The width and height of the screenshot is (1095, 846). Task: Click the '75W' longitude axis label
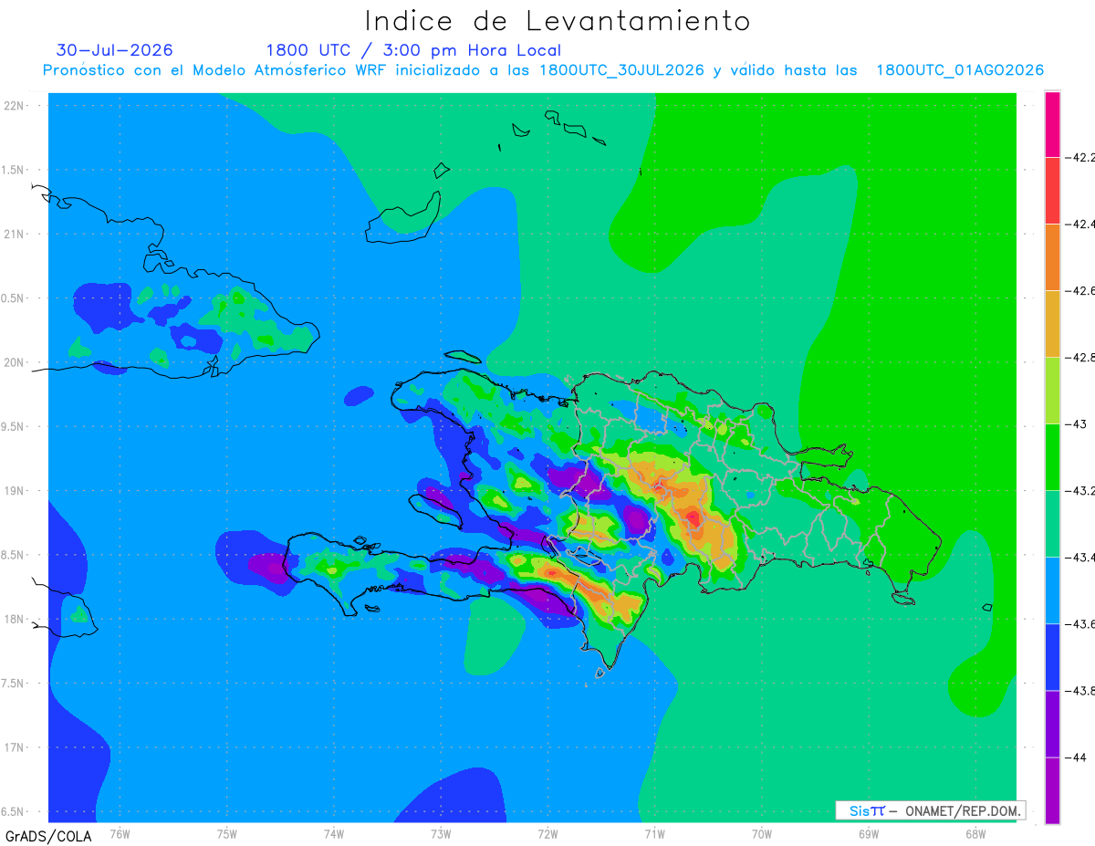point(227,833)
